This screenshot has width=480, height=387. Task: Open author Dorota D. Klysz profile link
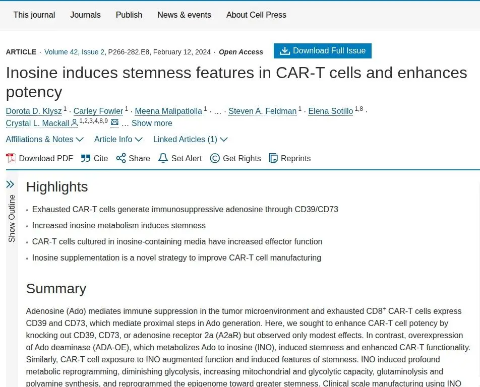(x=34, y=111)
